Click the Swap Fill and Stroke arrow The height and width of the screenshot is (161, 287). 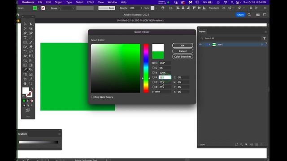(32, 89)
